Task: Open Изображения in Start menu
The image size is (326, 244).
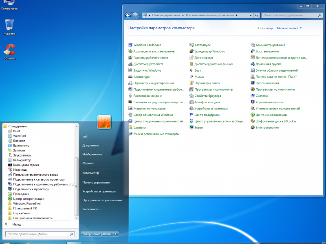Action: 92,154
